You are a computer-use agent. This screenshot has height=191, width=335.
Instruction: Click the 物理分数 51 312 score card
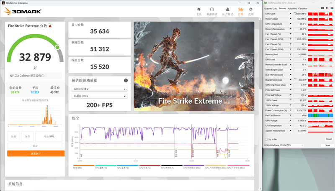(99, 47)
